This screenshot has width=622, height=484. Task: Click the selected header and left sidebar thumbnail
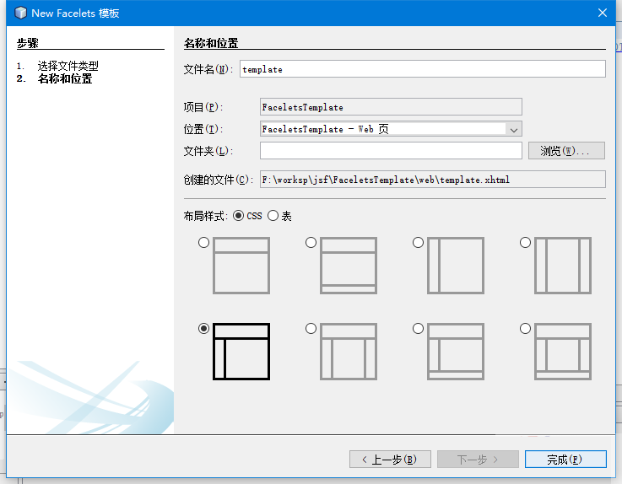coord(241,352)
